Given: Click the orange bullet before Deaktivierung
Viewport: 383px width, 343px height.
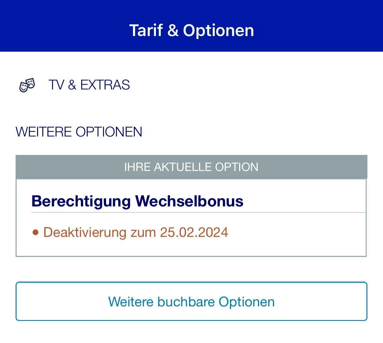Looking at the screenshot, I should click(35, 233).
